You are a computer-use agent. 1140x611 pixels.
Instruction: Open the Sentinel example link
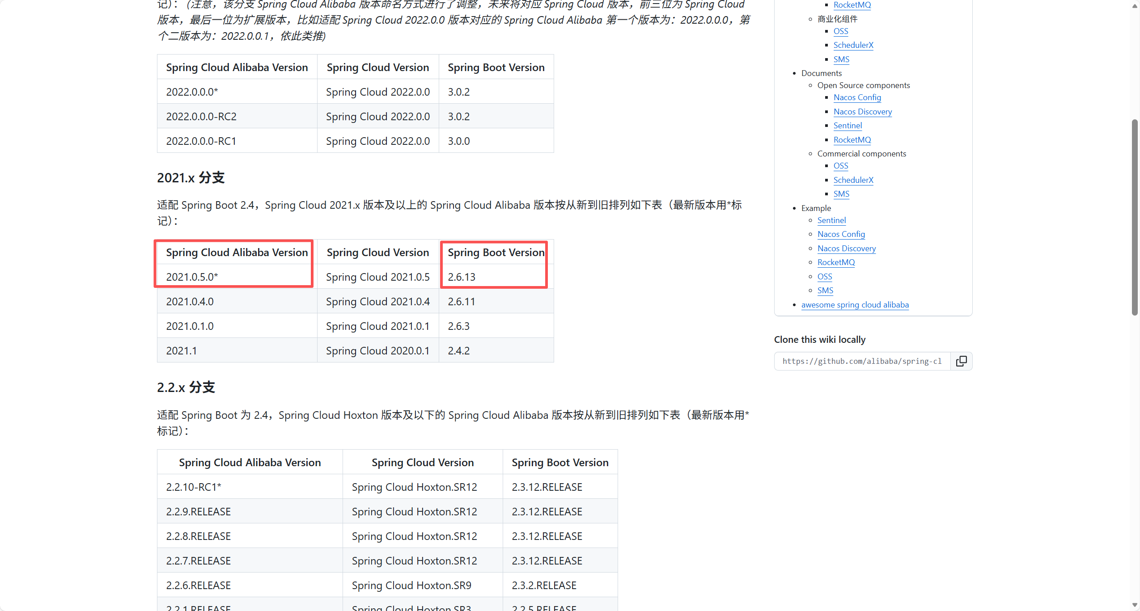coord(831,220)
